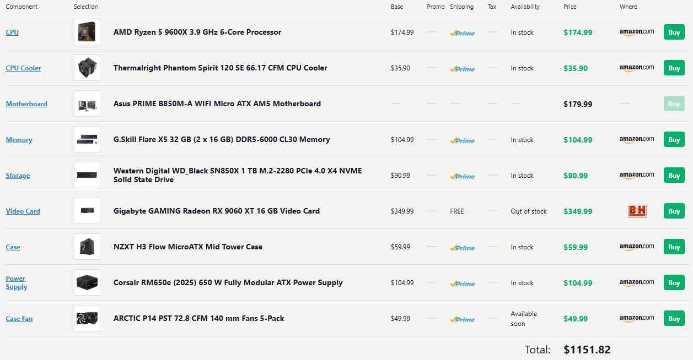The width and height of the screenshot is (693, 360).
Task: Open ARCTIC P14 fans thumbnail
Action: coord(87,318)
